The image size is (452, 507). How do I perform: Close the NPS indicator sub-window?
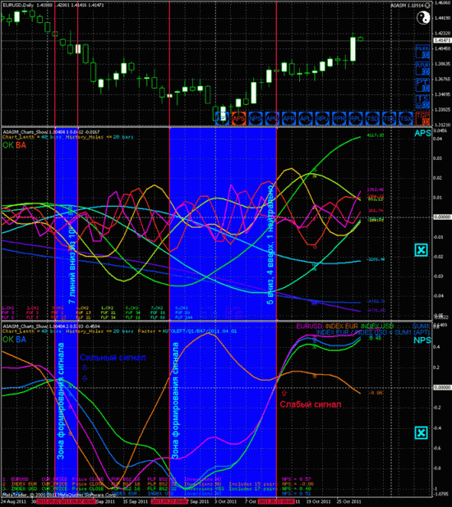click(422, 432)
